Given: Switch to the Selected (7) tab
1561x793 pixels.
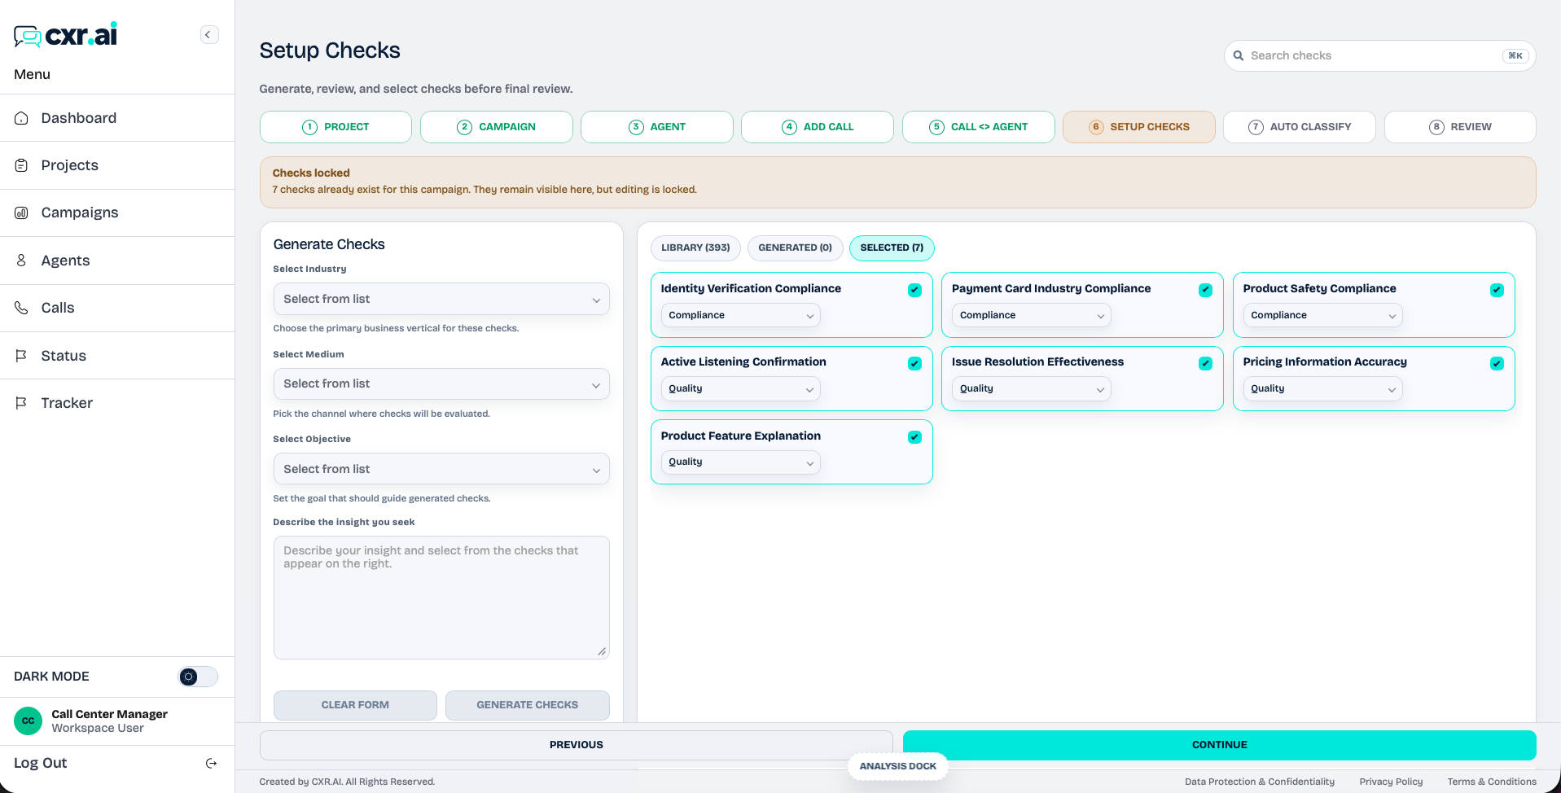Looking at the screenshot, I should click(x=892, y=248).
